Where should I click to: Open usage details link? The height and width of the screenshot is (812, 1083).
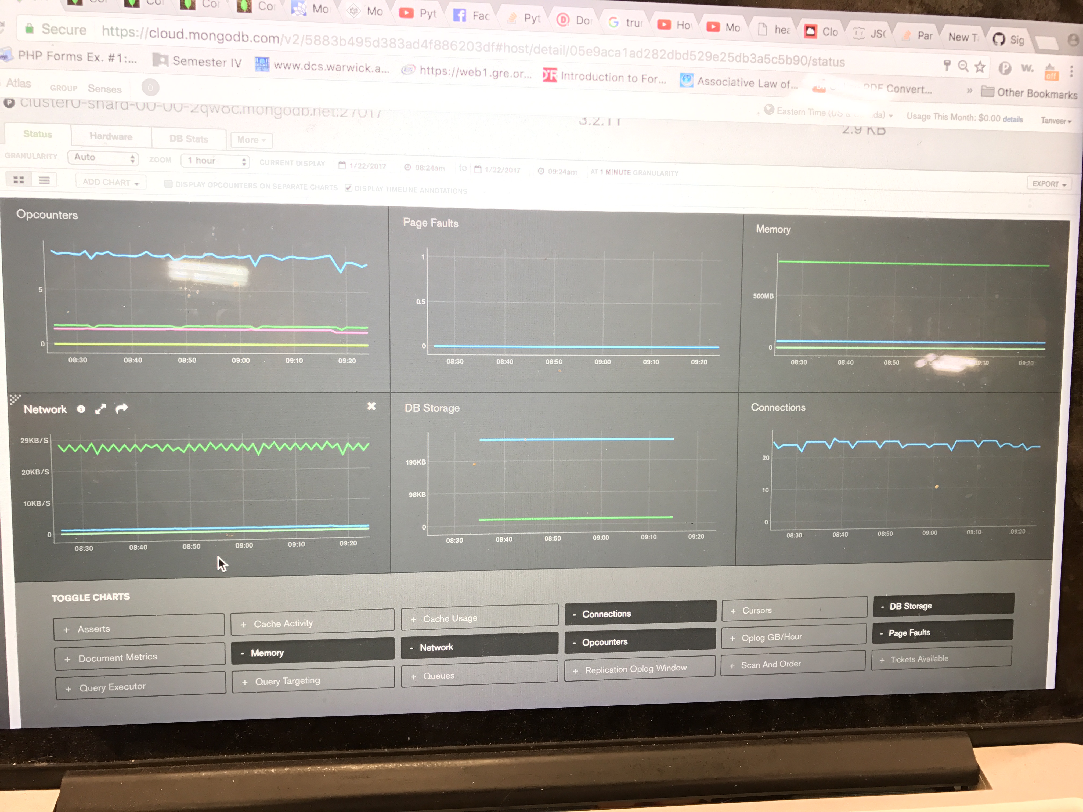coord(1013,119)
